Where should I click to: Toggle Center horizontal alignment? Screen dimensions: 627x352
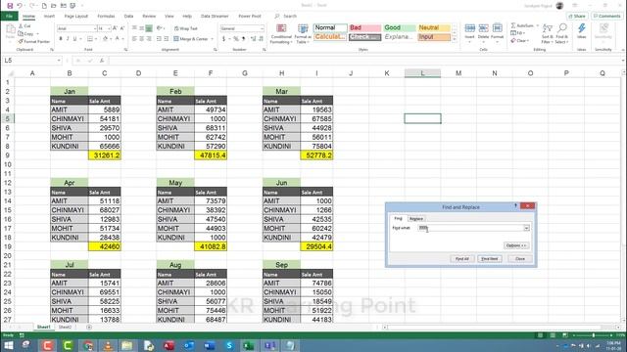click(141, 39)
